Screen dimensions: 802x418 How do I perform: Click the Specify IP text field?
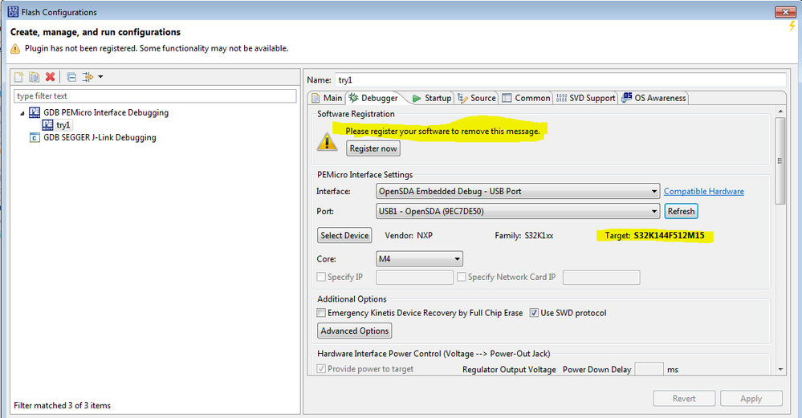coord(415,278)
